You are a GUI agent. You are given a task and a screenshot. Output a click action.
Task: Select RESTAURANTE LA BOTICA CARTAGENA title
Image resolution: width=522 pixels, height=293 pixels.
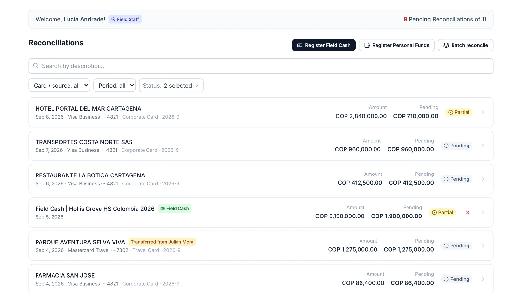pos(90,175)
